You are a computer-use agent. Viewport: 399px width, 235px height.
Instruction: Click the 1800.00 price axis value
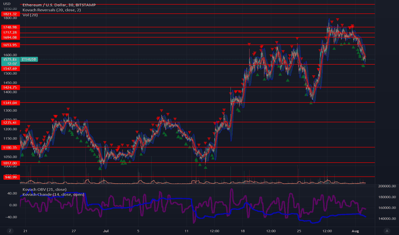[x=10, y=18]
